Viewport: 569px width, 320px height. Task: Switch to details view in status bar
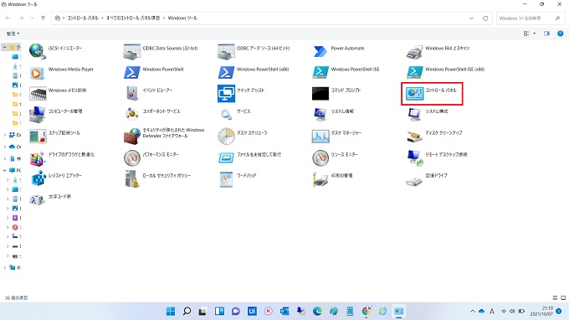coord(555,298)
